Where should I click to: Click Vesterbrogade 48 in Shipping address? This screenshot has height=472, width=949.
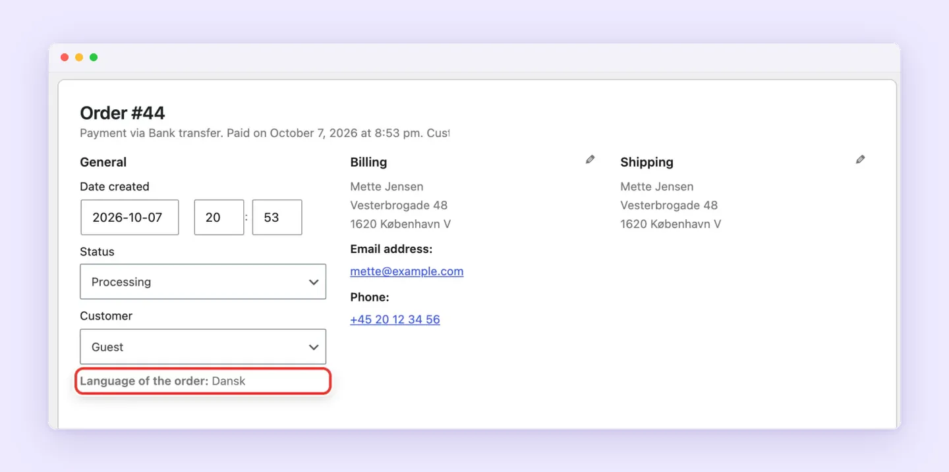[x=669, y=205]
